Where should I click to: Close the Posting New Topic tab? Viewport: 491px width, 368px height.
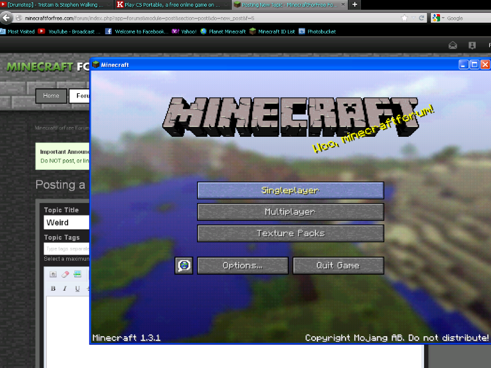pos(343,4)
